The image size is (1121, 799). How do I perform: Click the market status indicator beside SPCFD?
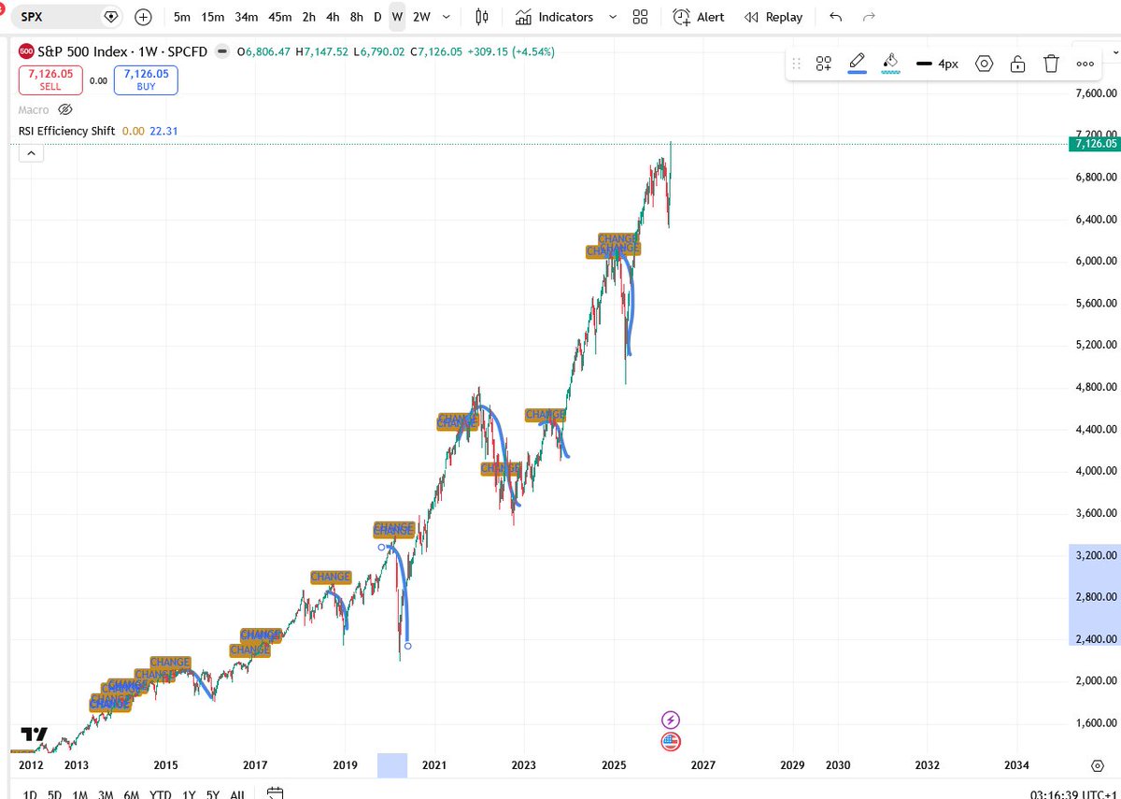click(222, 52)
